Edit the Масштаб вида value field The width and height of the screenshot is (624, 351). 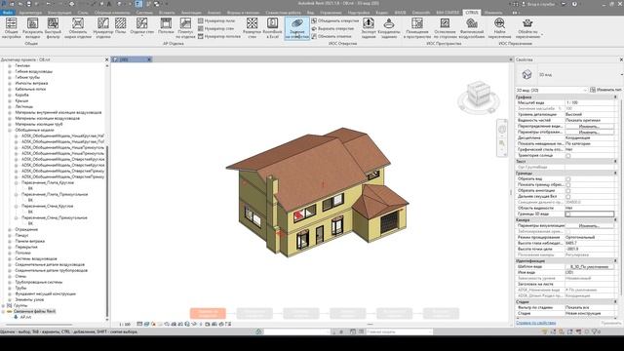590,102
